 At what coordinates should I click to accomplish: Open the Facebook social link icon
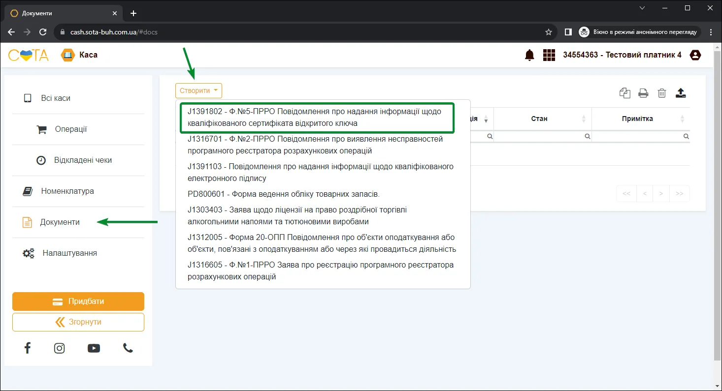click(28, 348)
